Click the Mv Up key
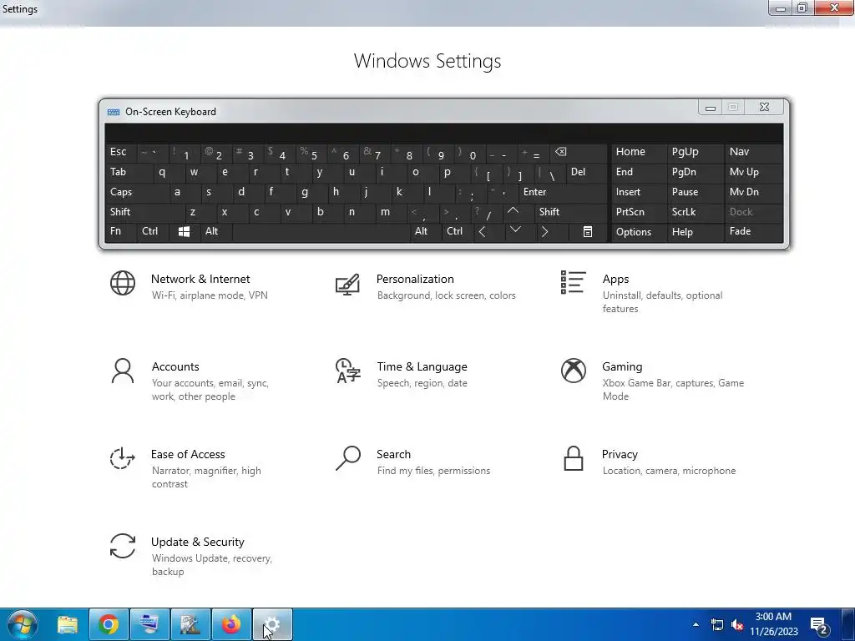Viewport: 855px width, 641px height. pos(754,172)
